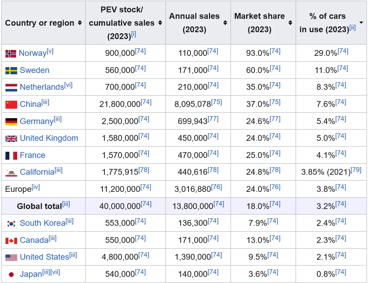Sort by PEV stock cumulative sales column
This screenshot has width=370, height=283.
tap(160, 23)
